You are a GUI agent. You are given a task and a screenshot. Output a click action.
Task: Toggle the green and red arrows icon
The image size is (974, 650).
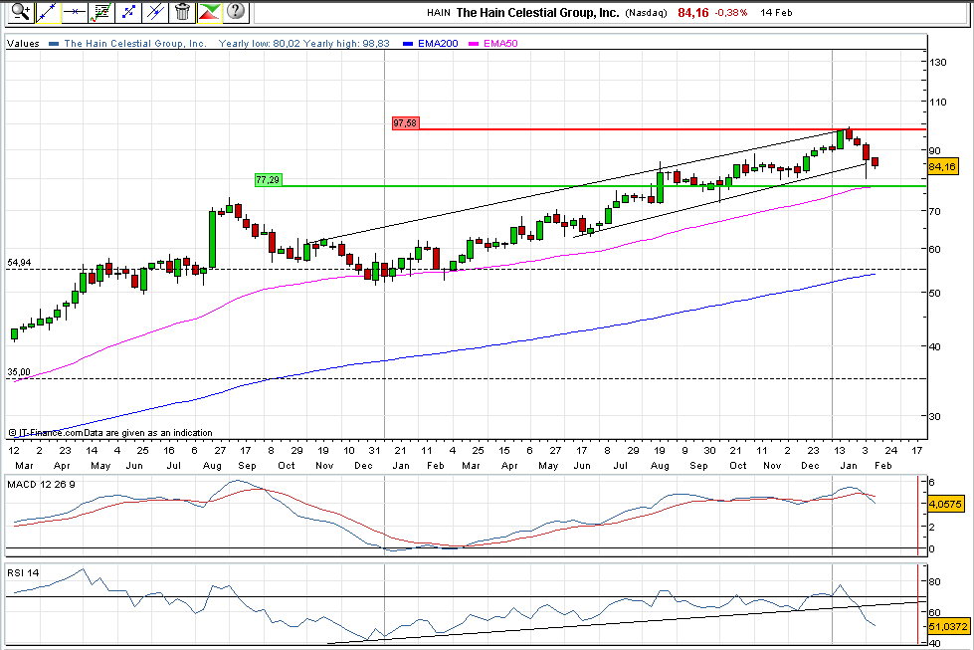pyautogui.click(x=210, y=11)
